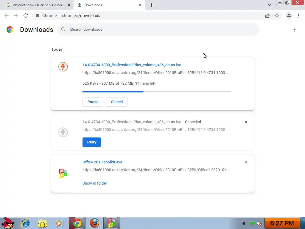Viewport: 305px width, 229px height.
Task: Open the 6:27 PM clock
Action: tap(282, 223)
